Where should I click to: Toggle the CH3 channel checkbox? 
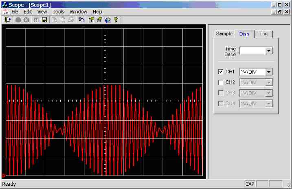[221, 93]
